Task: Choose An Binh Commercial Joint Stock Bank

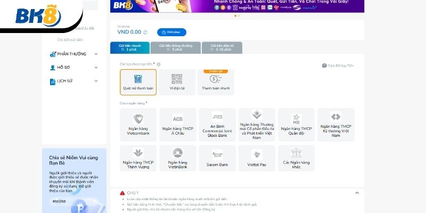Action: 217,125
